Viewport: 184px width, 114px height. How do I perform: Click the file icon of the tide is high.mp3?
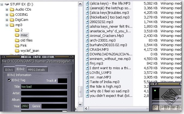coord(87,86)
